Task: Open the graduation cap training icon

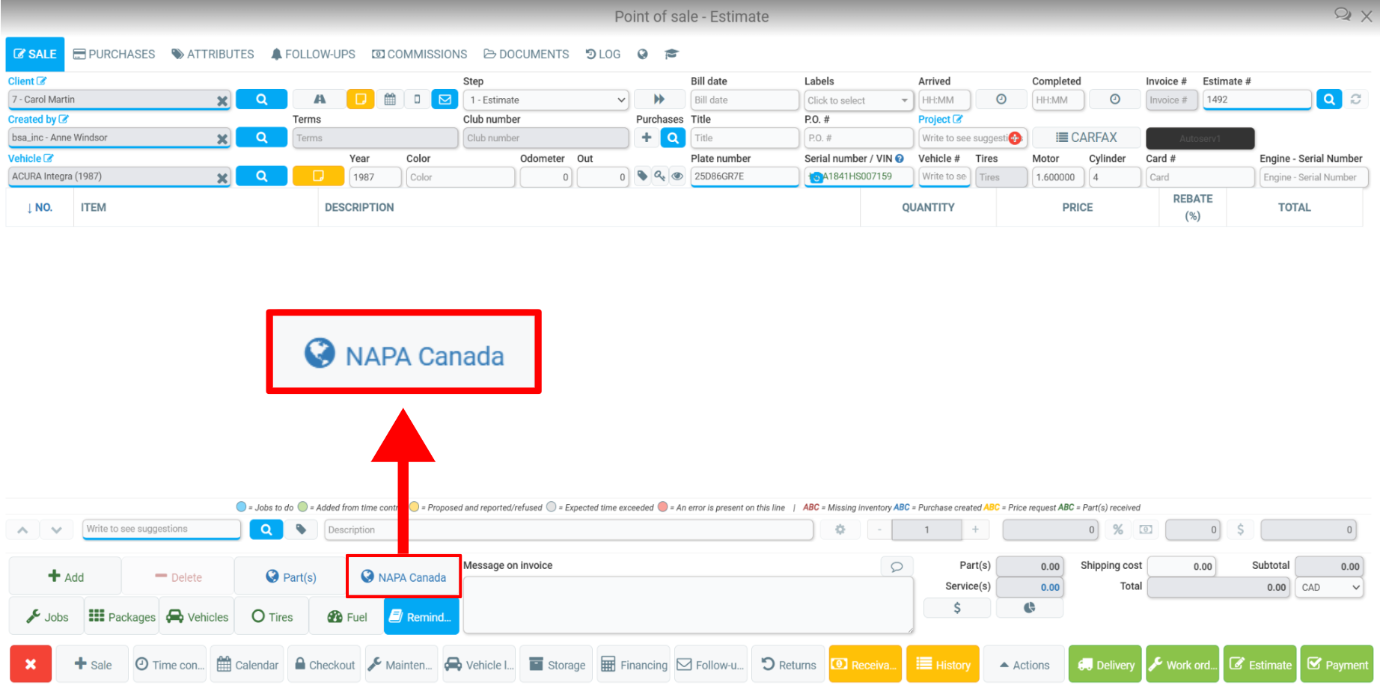Action: (x=671, y=54)
